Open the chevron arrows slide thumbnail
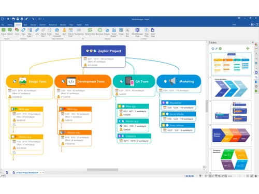The width and height of the screenshot is (259, 194). coord(232,88)
